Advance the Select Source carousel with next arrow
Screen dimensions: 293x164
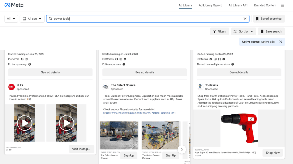pyautogui.click(x=182, y=149)
